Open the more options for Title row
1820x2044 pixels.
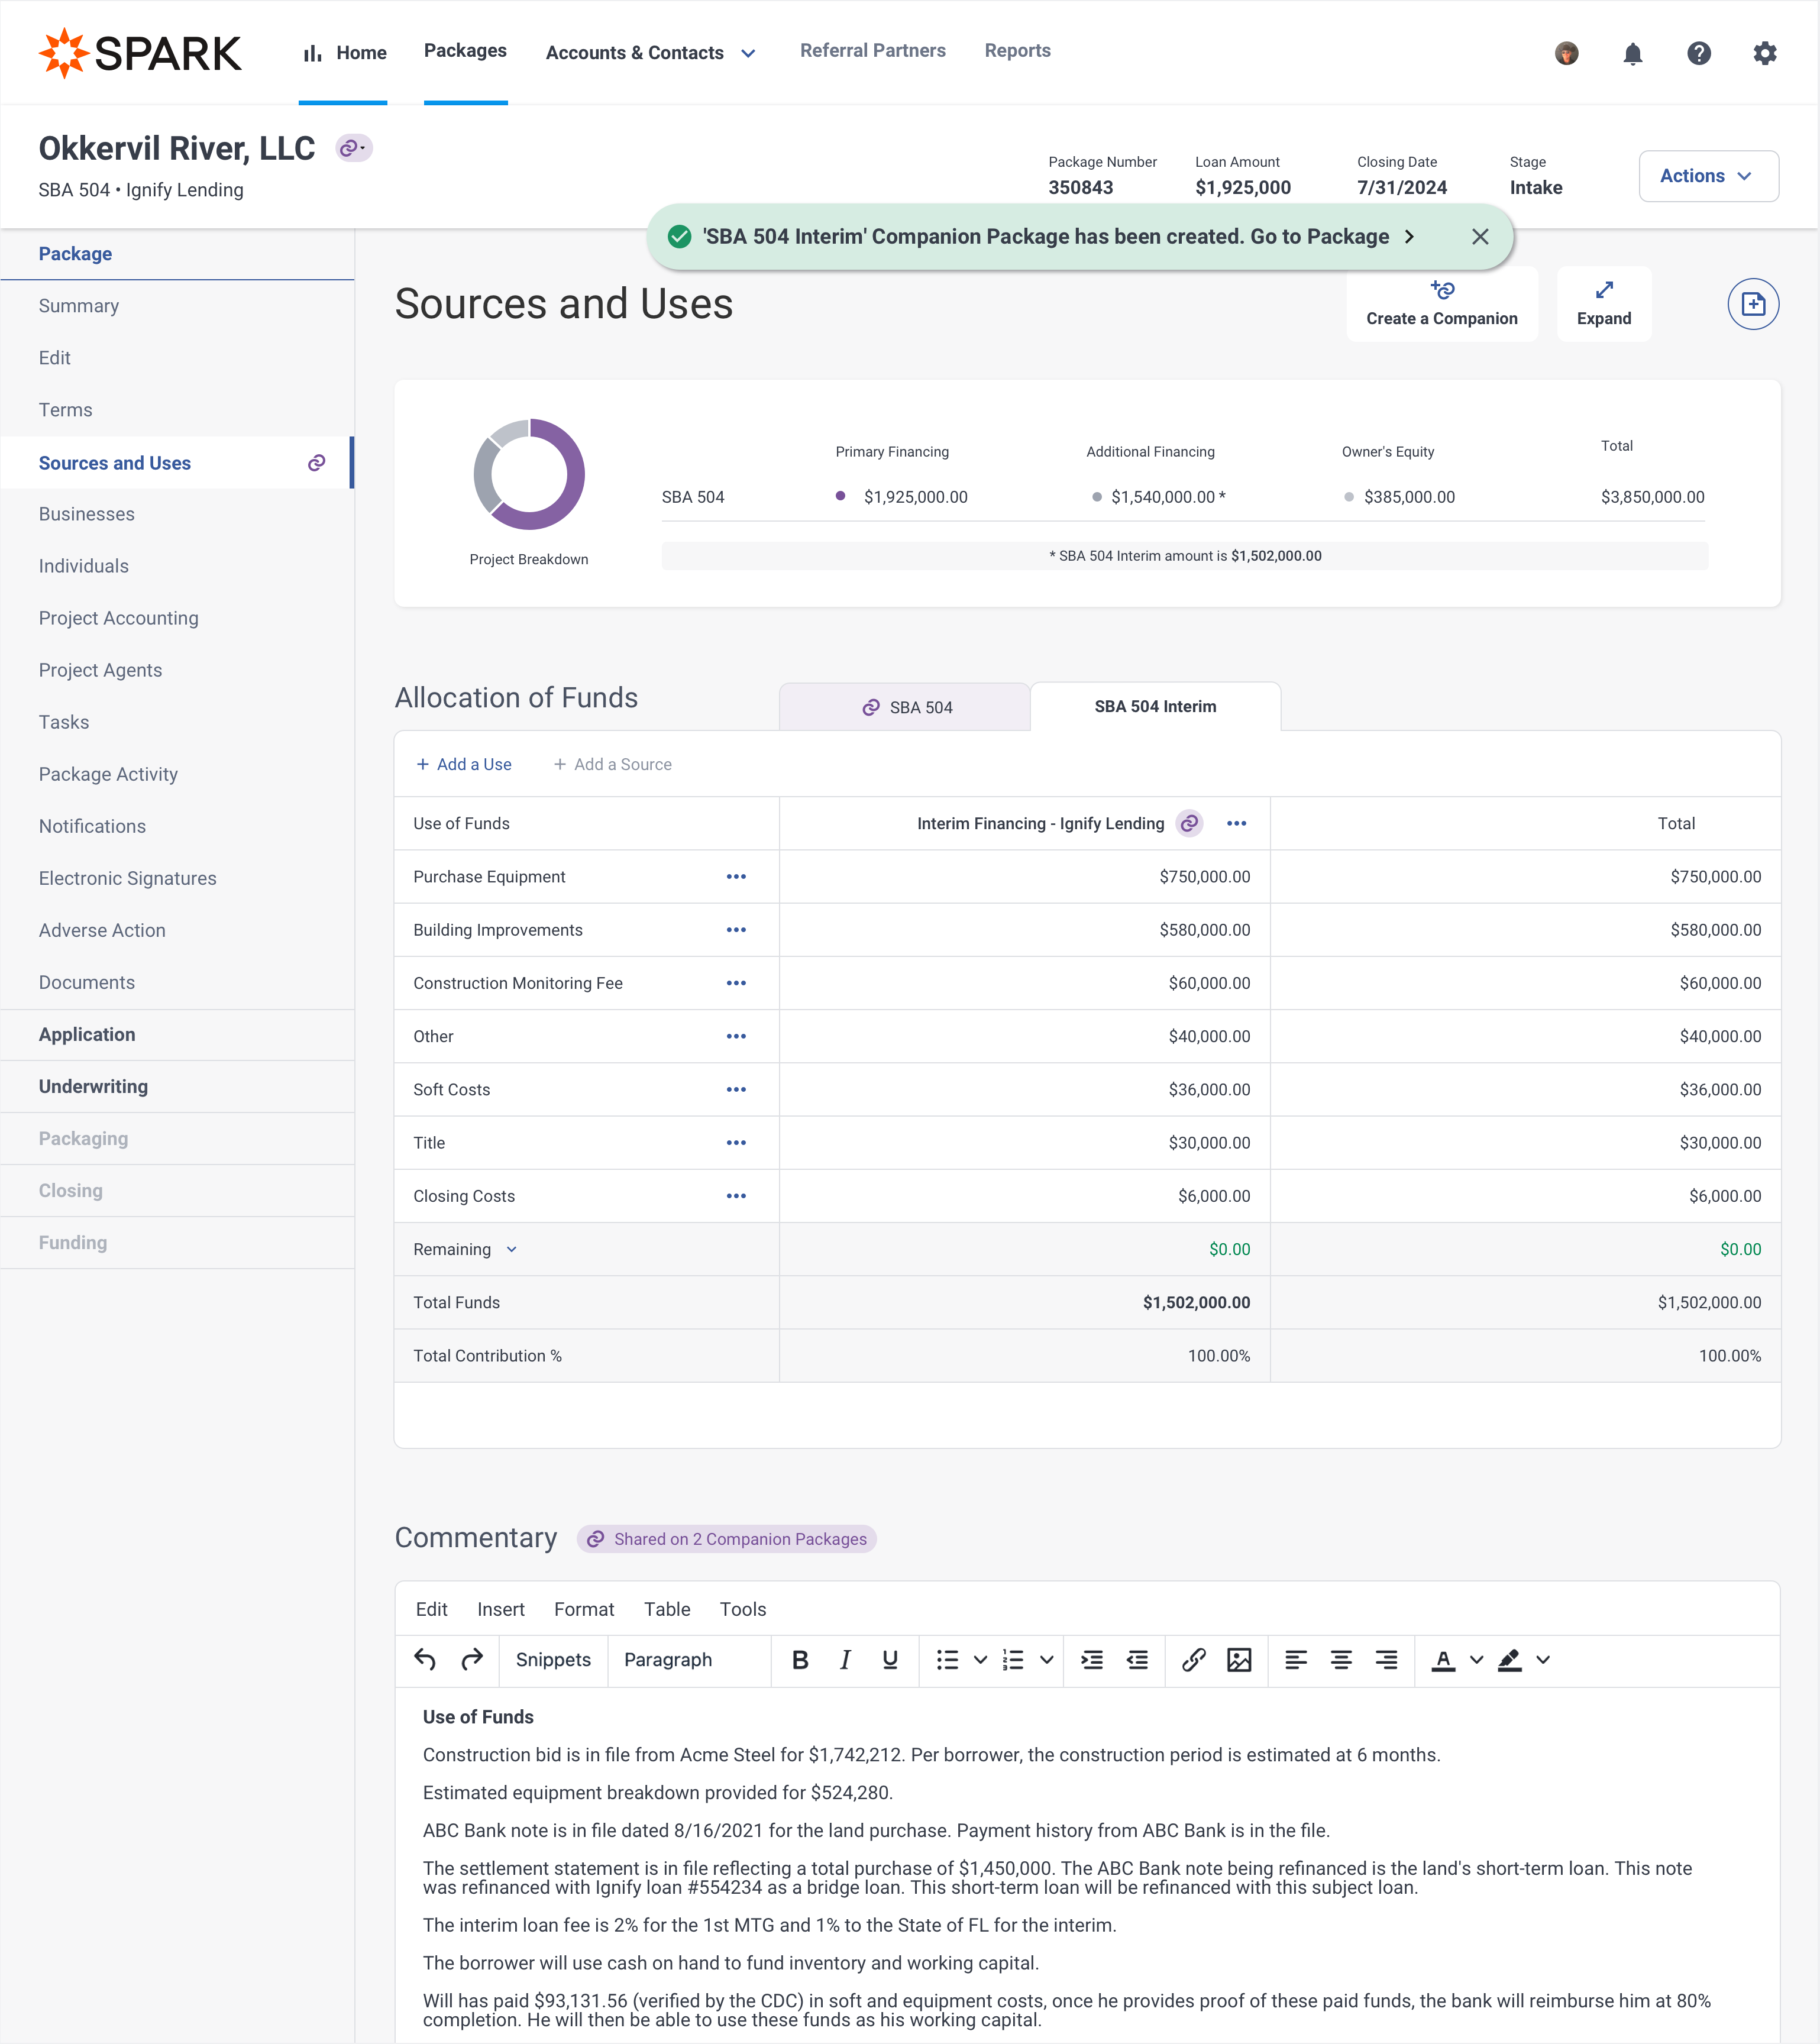coord(736,1142)
